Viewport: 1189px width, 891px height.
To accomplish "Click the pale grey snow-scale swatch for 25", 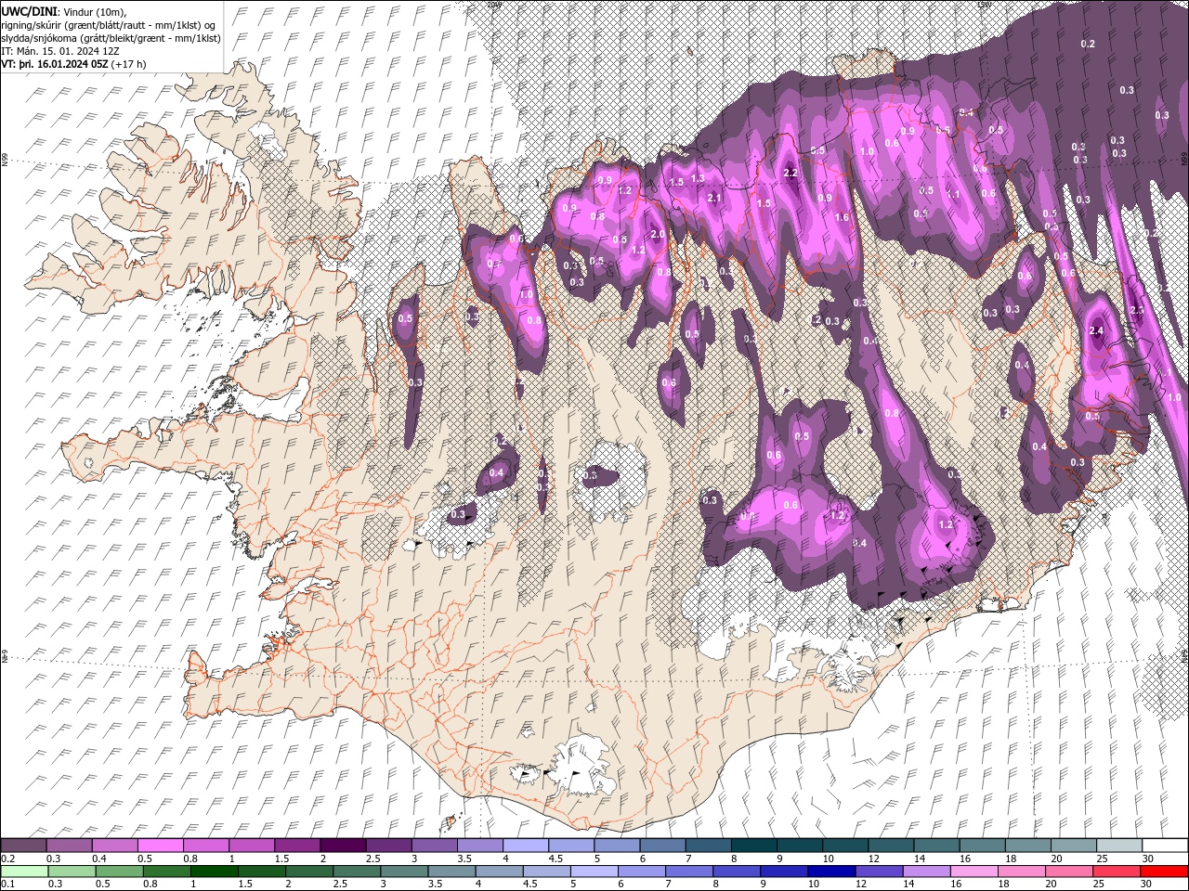I will coord(1119,846).
